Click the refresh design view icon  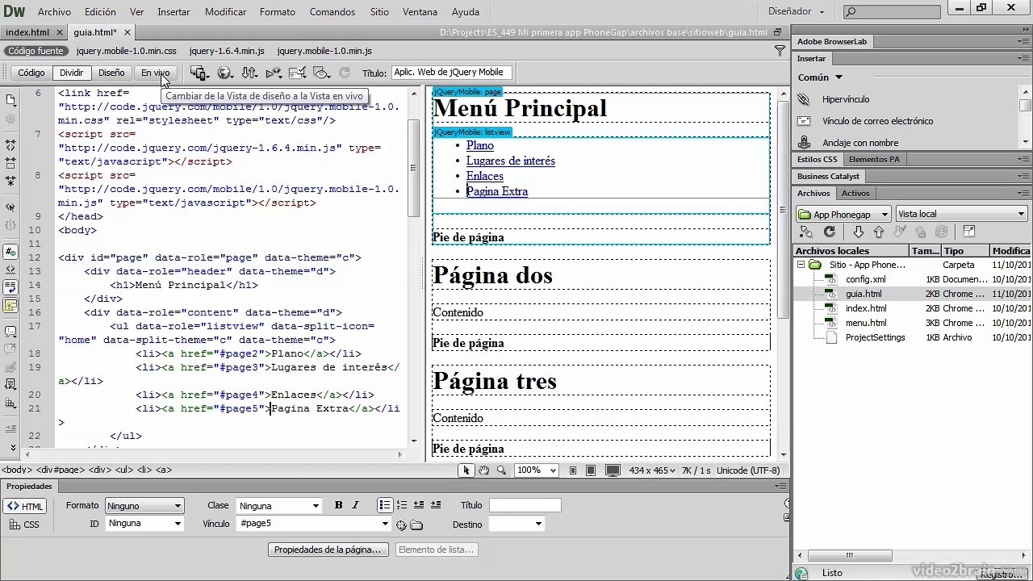pyautogui.click(x=345, y=73)
